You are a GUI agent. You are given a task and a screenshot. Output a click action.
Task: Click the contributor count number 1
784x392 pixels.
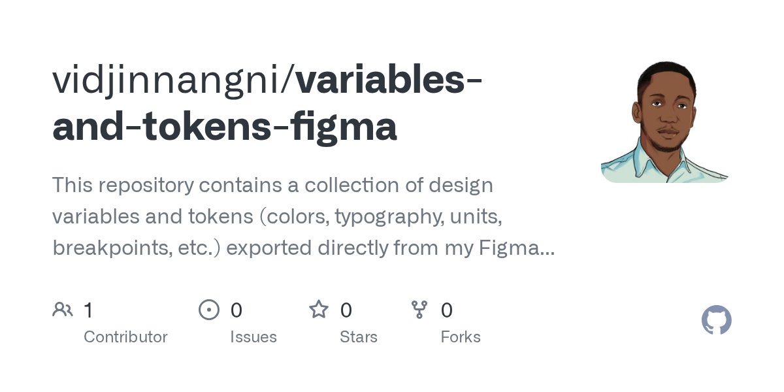88,310
